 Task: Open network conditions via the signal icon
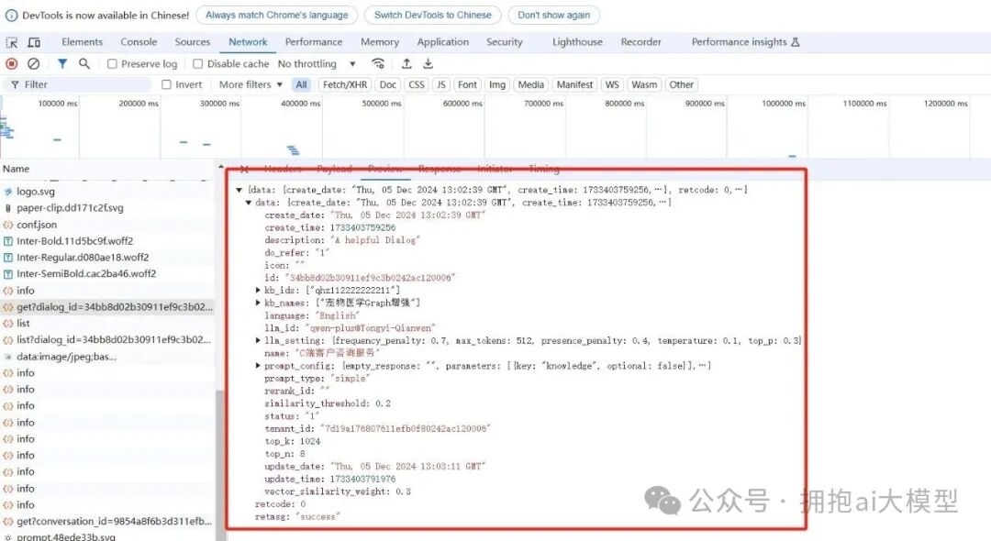379,63
